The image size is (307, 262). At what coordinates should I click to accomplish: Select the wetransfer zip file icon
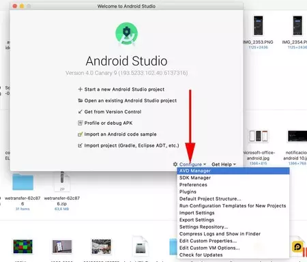(62, 181)
